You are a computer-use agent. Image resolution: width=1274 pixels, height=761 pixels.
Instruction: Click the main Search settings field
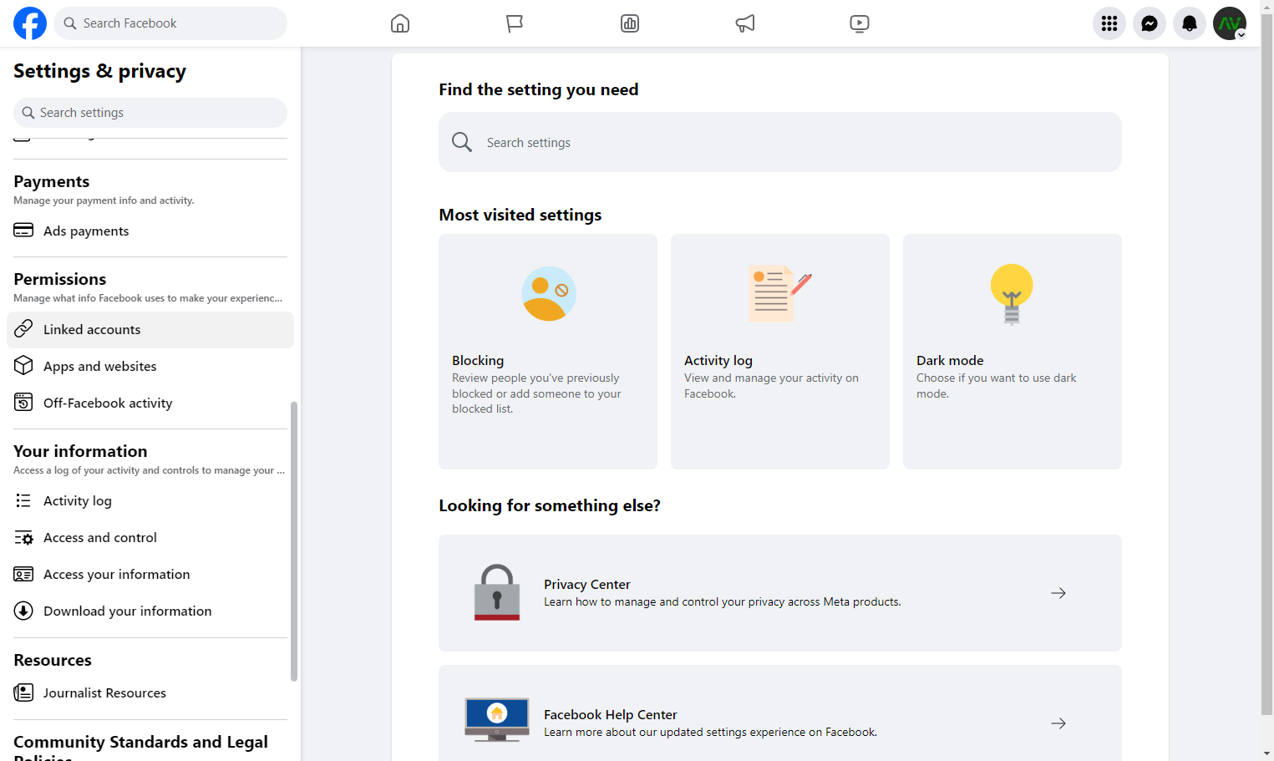click(x=780, y=142)
